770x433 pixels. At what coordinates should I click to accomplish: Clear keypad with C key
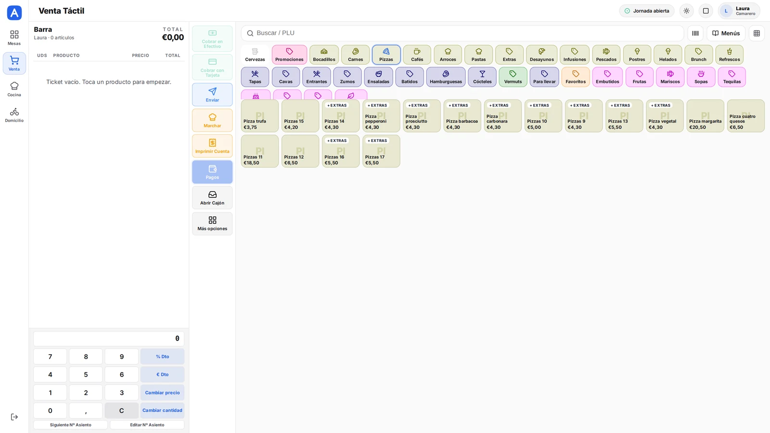[121, 410]
